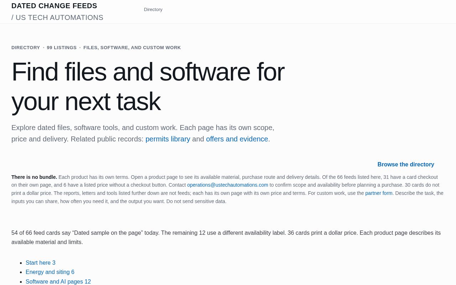Click 'FILES, SOFTWARE, AND CUSTOM WORK' label
The image size is (456, 285).
coord(132,48)
